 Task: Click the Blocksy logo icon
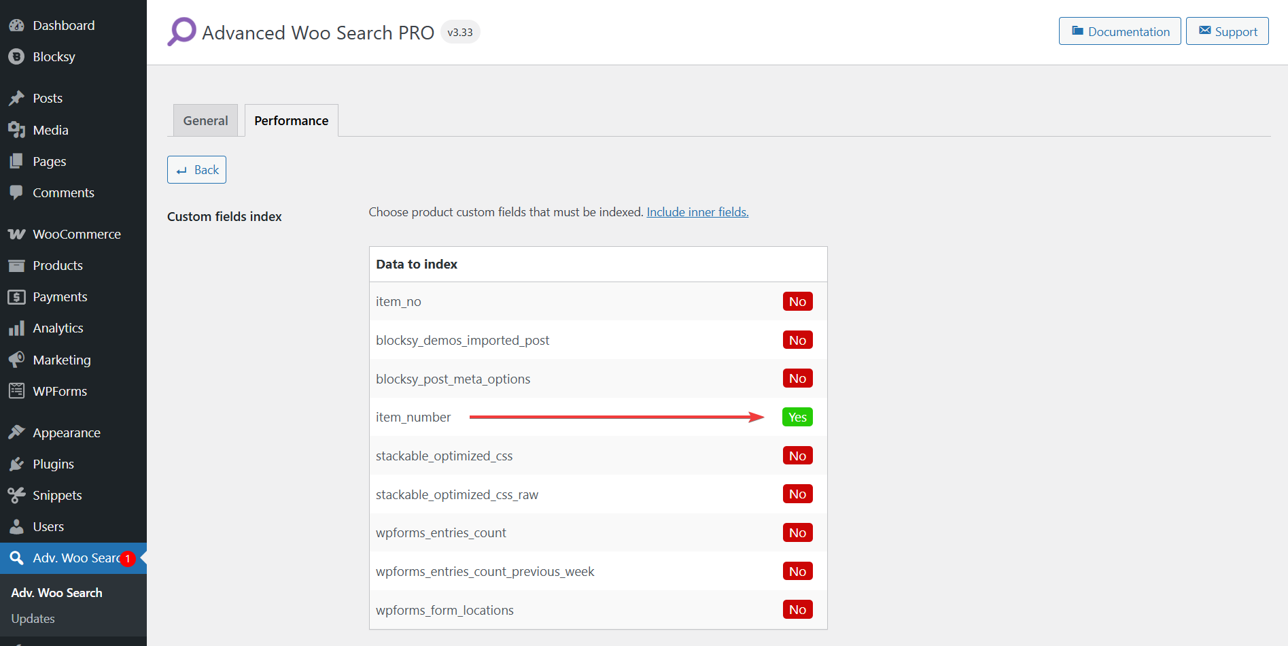16,57
